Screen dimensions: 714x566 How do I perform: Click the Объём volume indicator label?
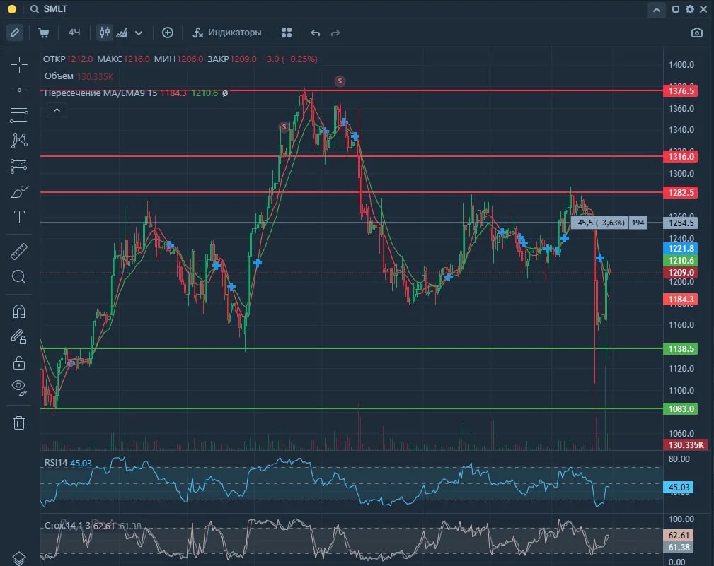(59, 76)
